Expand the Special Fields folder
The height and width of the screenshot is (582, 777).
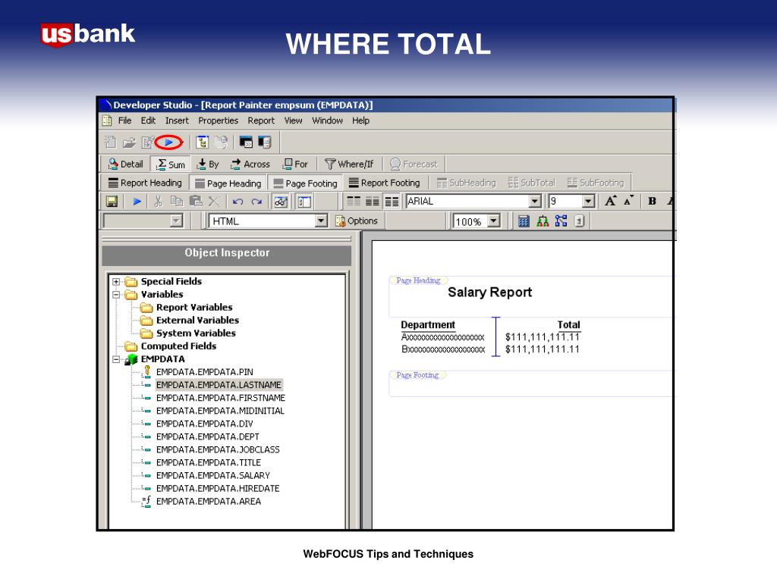tap(116, 282)
